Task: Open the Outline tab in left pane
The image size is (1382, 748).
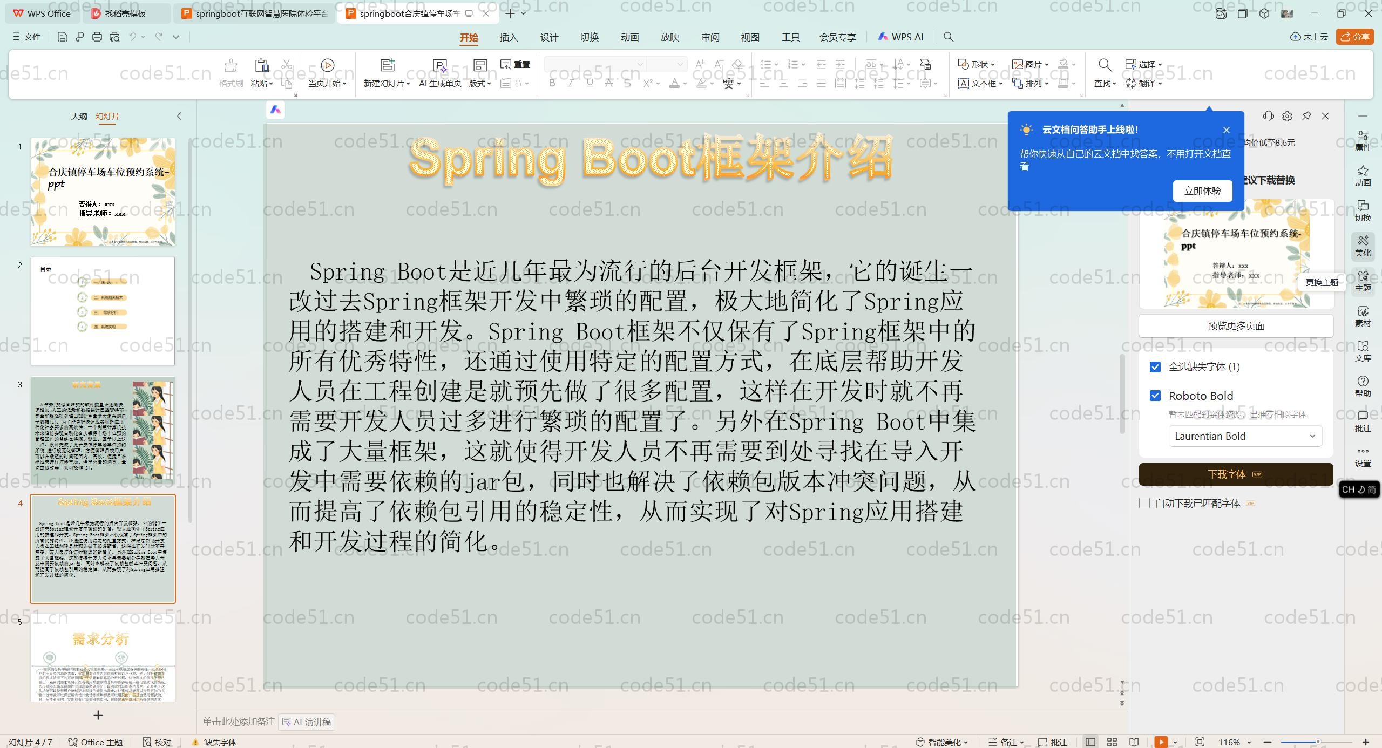Action: 79,116
